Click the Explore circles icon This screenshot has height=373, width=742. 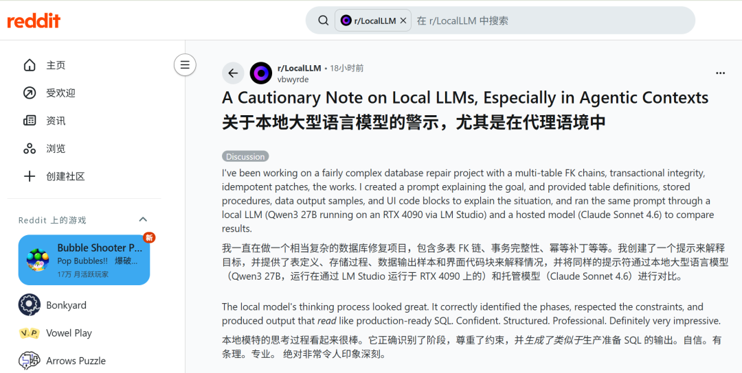[x=30, y=149]
